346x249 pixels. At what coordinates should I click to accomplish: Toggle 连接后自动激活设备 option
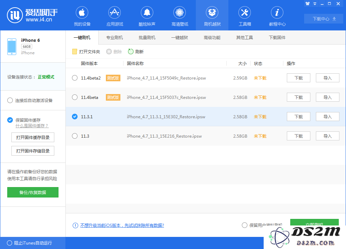tap(10, 100)
